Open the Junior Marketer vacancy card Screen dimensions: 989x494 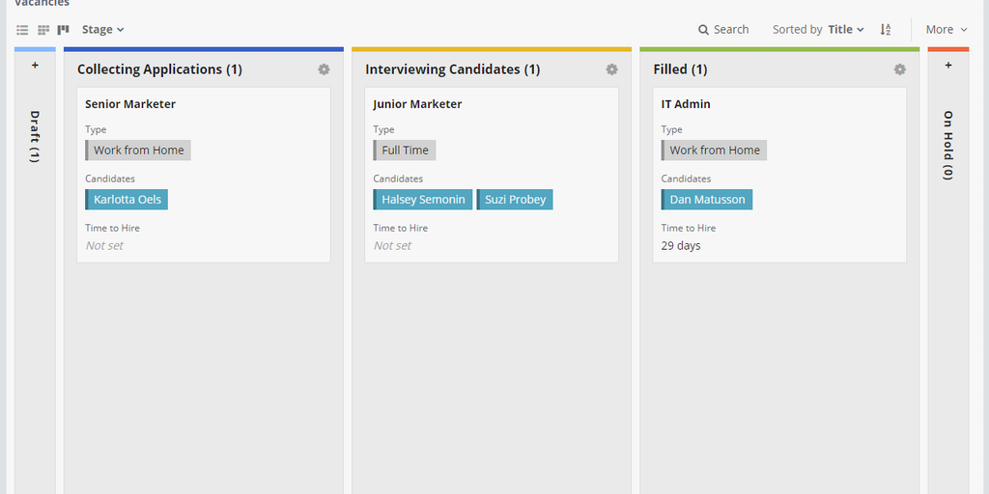(417, 104)
